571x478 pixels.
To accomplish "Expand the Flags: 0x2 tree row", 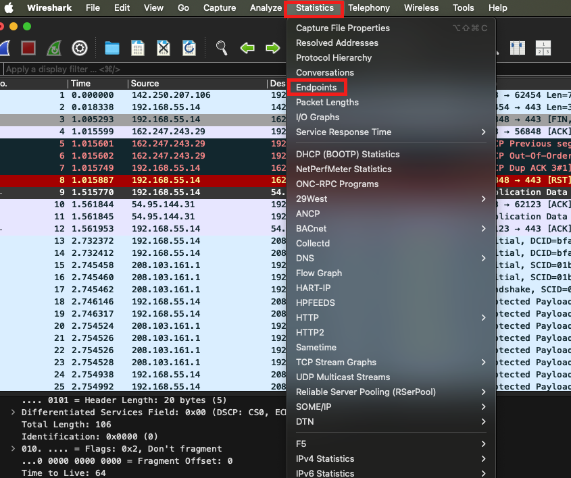I will pyautogui.click(x=13, y=448).
